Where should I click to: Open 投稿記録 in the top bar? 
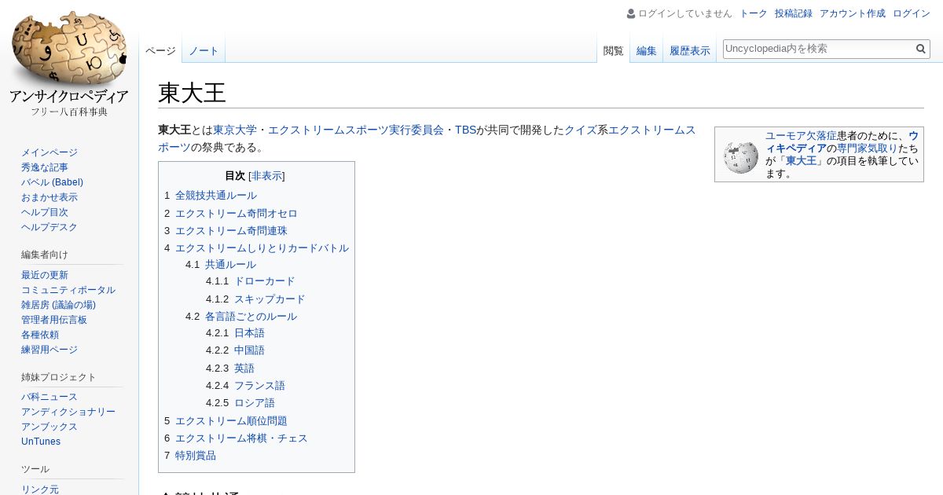coord(794,13)
